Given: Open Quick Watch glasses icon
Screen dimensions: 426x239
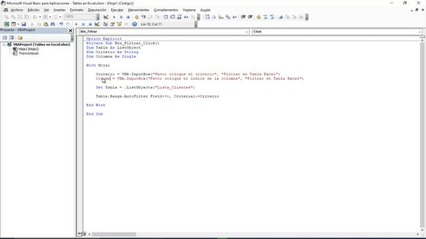Looking at the screenshot, I should tap(186, 17).
